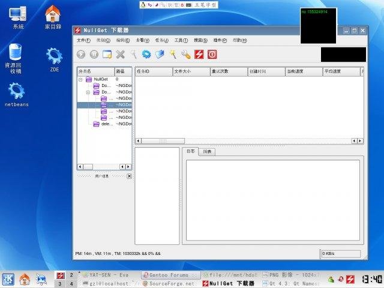This screenshot has height=288, width=384.
Task: Open the 文件(F) menu
Action: point(83,40)
